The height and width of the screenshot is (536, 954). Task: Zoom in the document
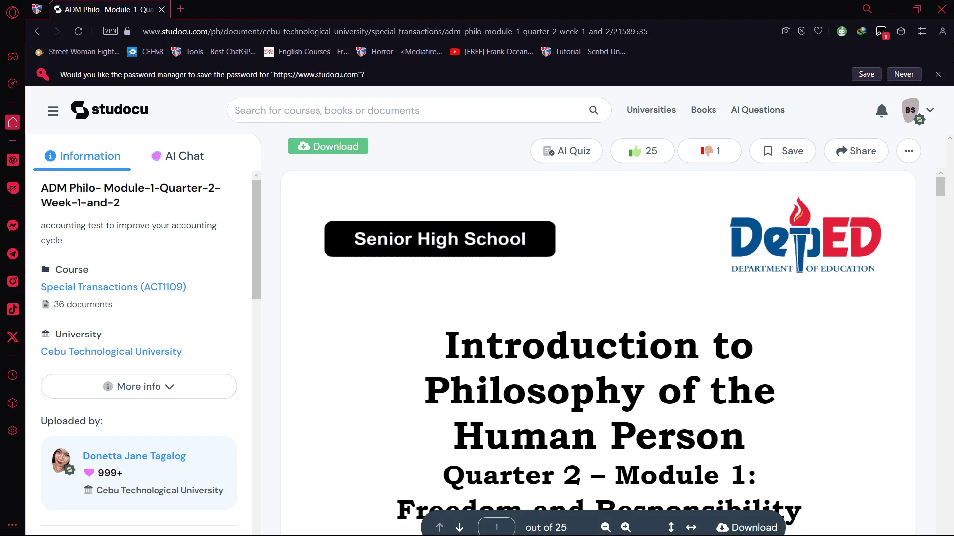point(626,527)
